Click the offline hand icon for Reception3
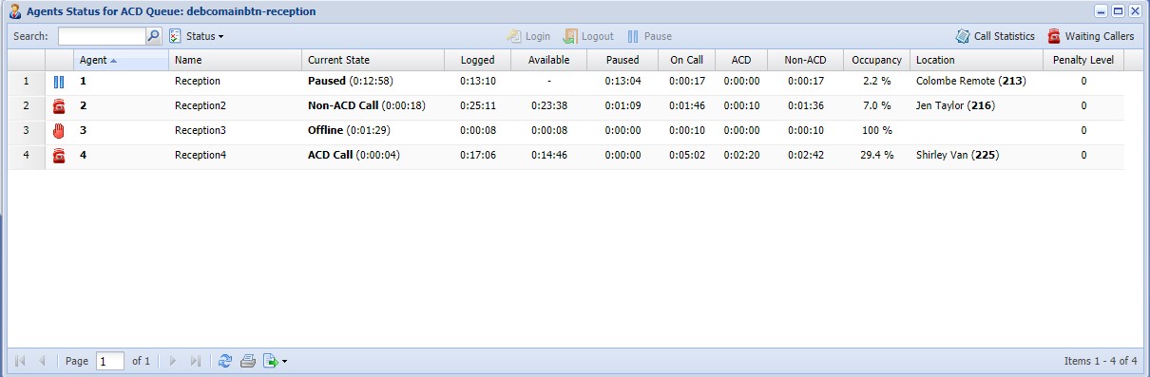1150x377 pixels. (59, 131)
